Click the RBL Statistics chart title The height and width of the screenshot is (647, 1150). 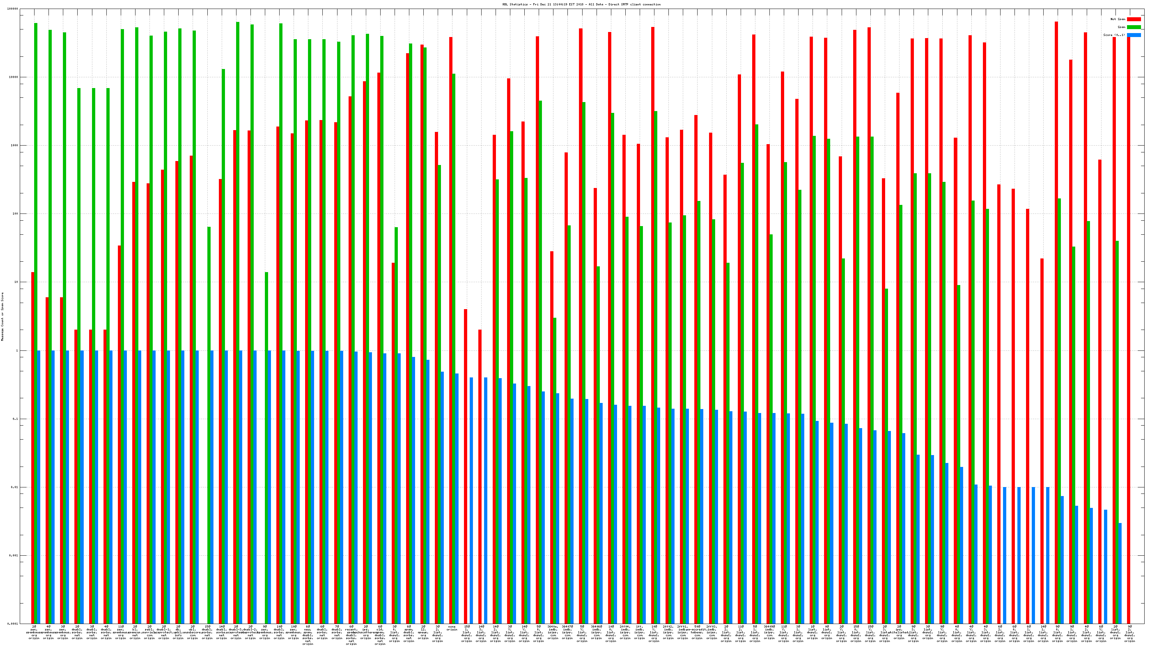581,4
